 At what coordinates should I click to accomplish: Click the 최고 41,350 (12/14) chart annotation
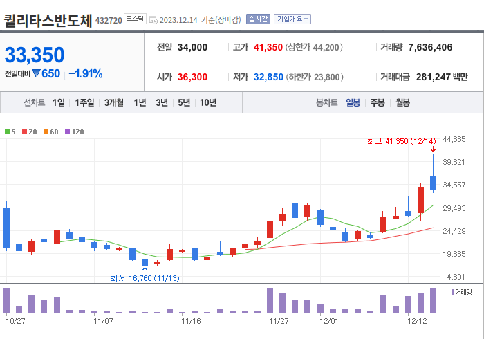coord(402,141)
